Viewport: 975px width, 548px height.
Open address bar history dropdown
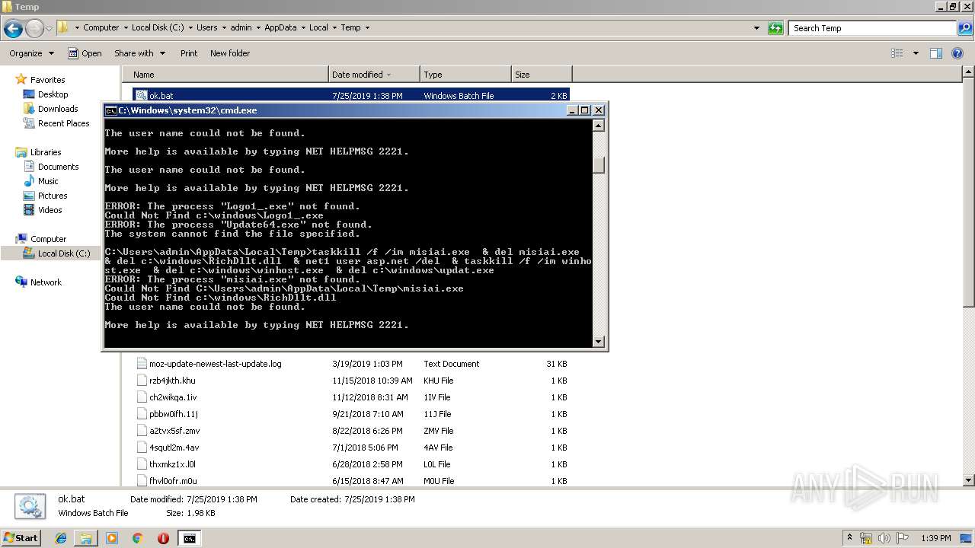tap(756, 28)
